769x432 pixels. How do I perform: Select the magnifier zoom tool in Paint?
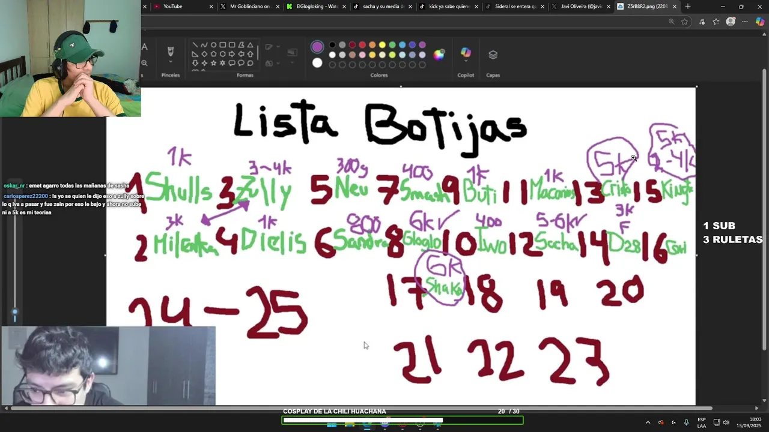point(144,63)
